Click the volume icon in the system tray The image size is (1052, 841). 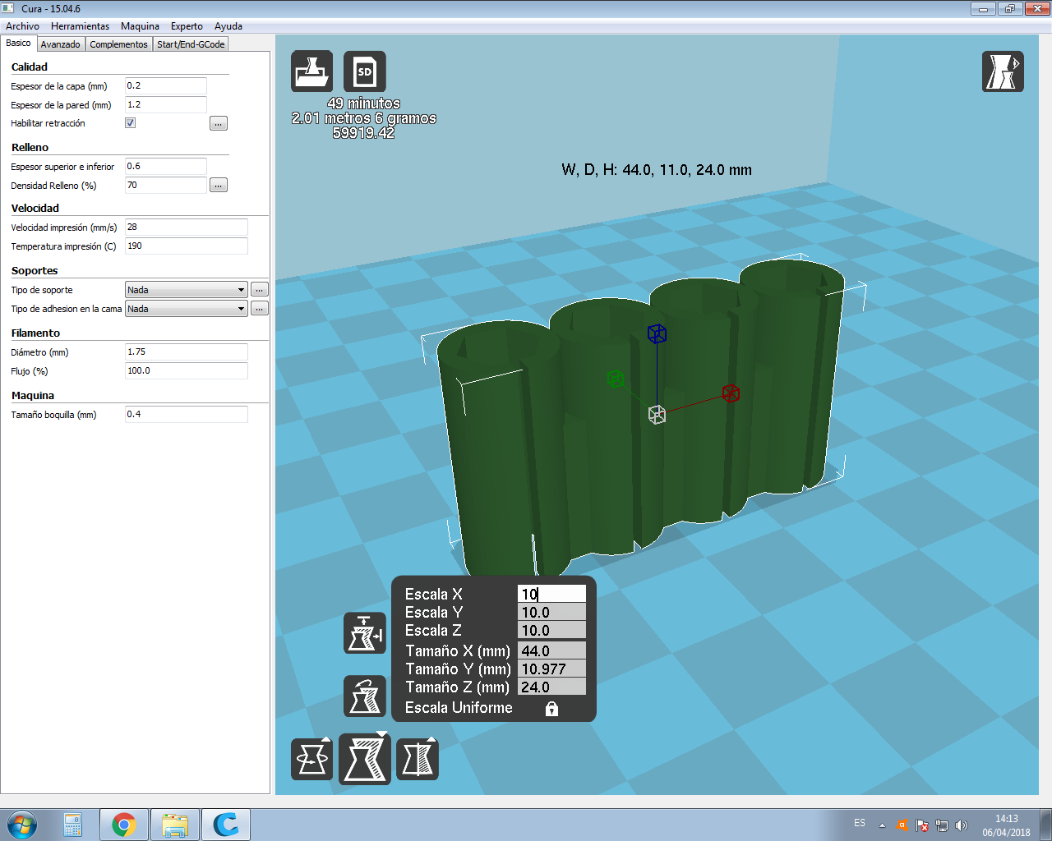click(962, 825)
